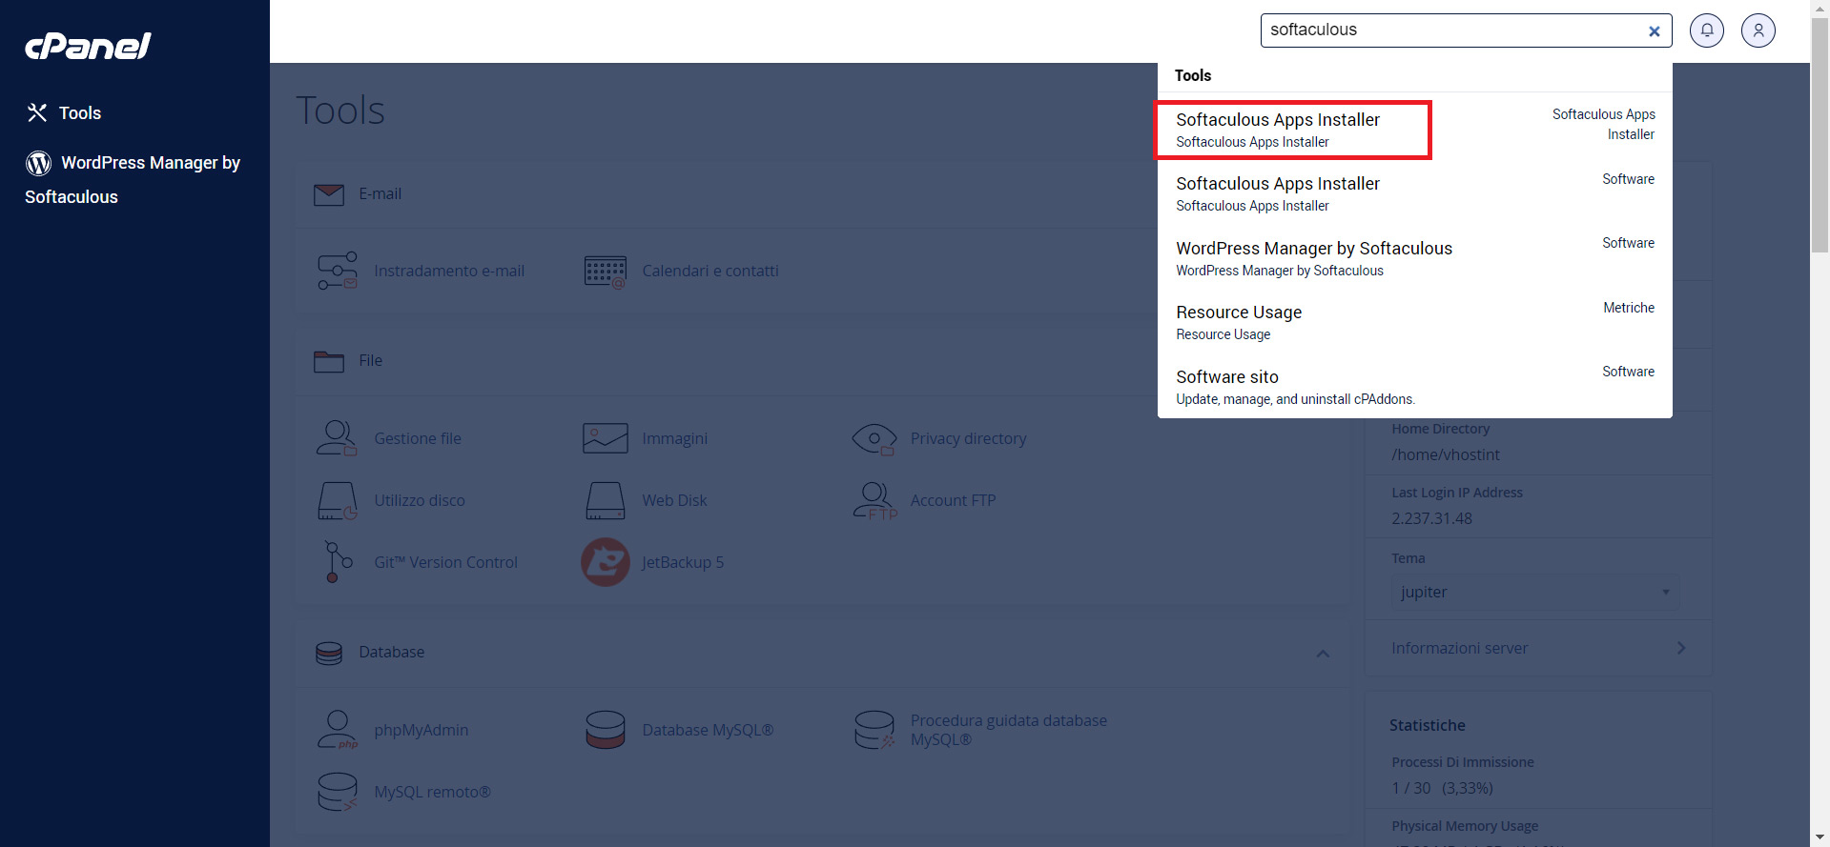1830x847 pixels.
Task: Open Procedura guidata database MySQL icon
Action: coord(874,730)
